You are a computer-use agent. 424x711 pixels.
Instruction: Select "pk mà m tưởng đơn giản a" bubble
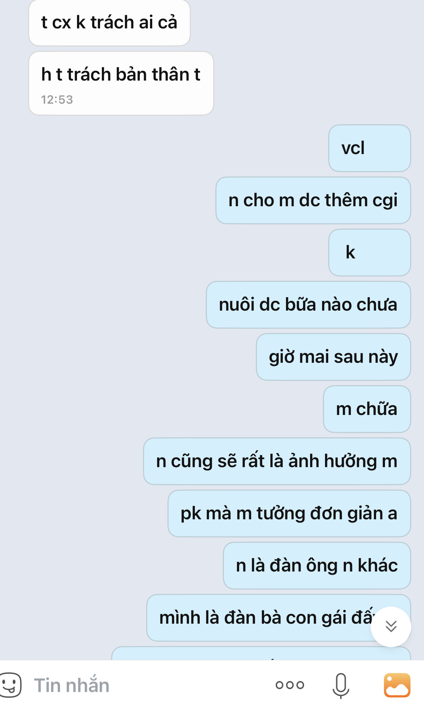290,514
